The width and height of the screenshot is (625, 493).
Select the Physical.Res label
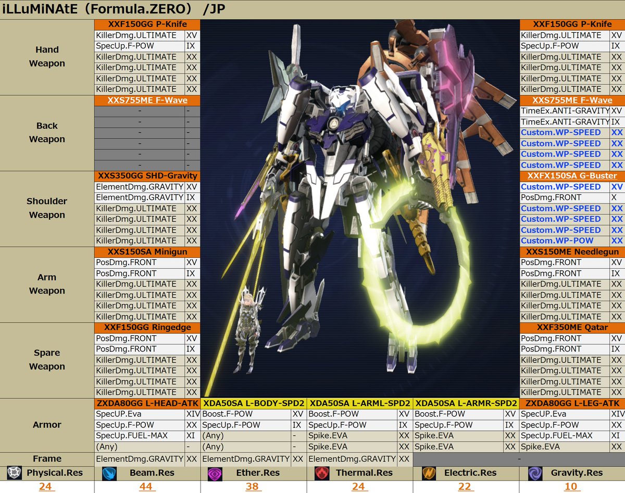(54, 473)
